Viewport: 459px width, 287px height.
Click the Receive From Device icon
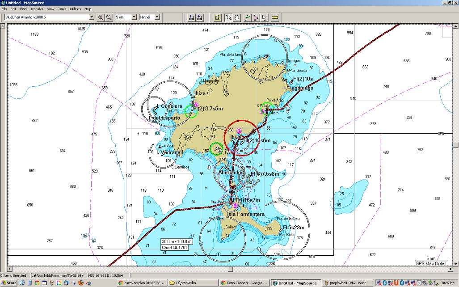[x=199, y=17]
